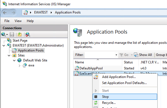The image size is (167, 108).
Task: Collapse the Sites tree node
Action: (x=9, y=55)
